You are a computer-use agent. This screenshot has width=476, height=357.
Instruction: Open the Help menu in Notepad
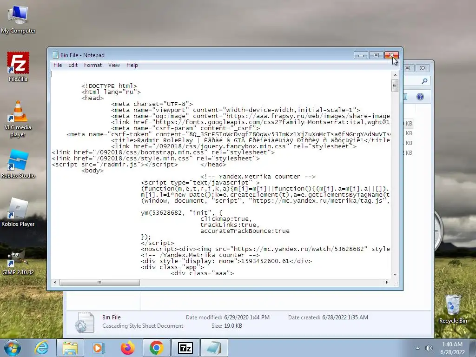[132, 65]
